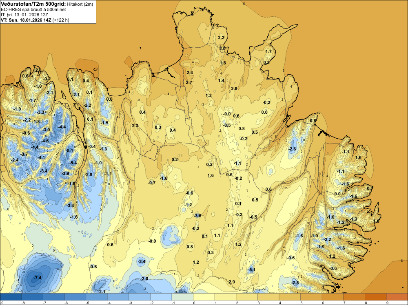Click the -0.4 temperature value

(92, 146)
